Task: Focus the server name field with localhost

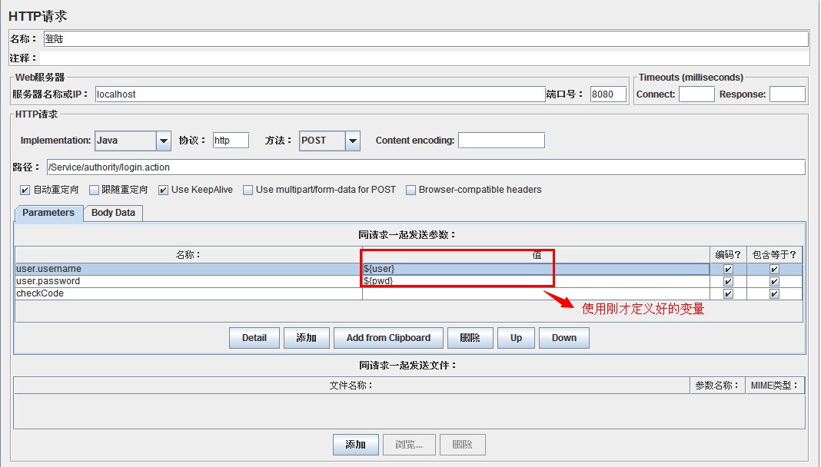Action: pyautogui.click(x=320, y=94)
